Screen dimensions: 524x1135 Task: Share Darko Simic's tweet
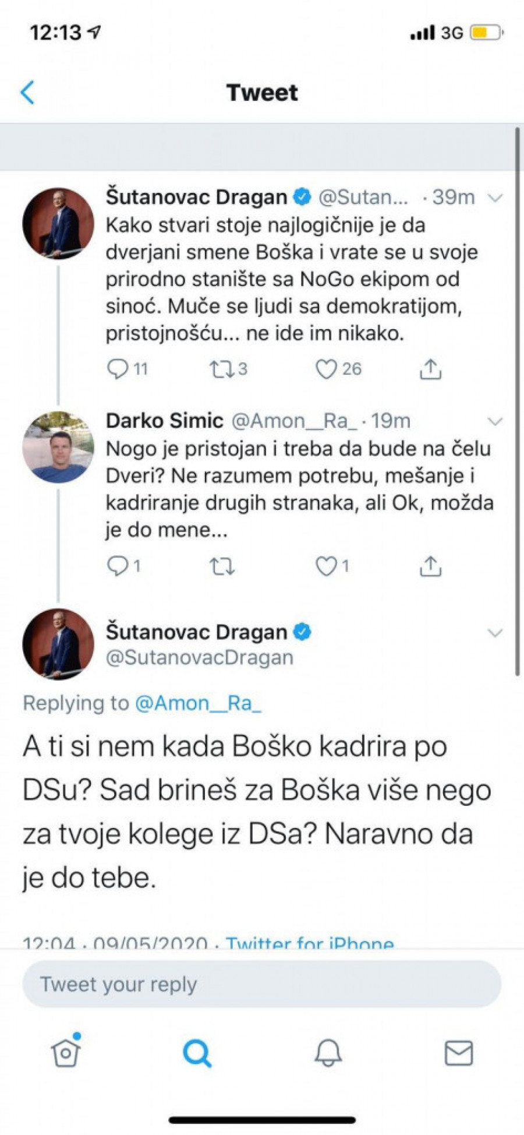click(430, 566)
